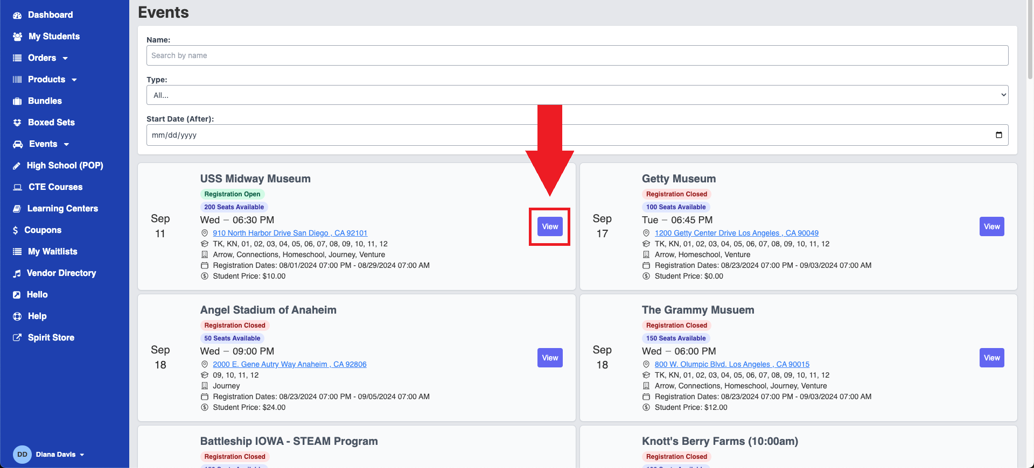
Task: Click the Start Date mm/dd/yyyy field
Action: 577,135
